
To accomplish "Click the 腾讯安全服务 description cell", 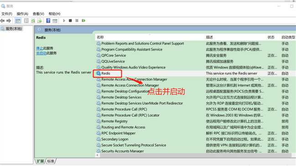I will click(216, 55).
